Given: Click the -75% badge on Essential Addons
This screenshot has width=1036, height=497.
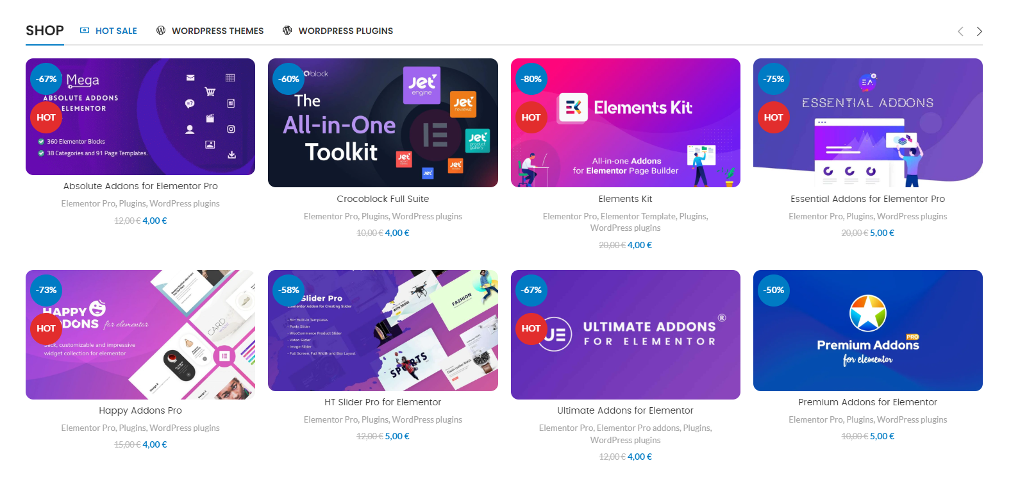Looking at the screenshot, I should click(x=774, y=79).
